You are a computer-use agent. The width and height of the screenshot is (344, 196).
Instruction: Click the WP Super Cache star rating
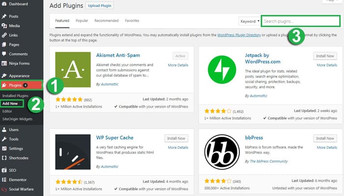69,182
